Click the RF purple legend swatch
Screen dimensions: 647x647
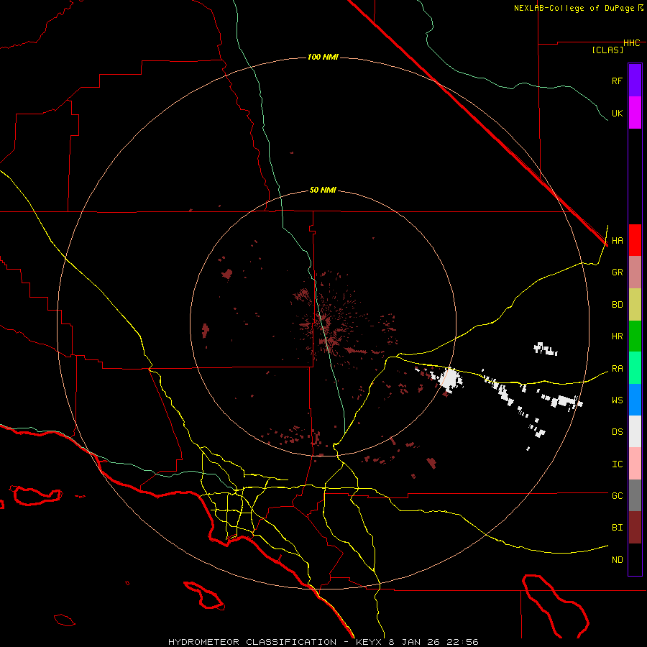tap(635, 81)
